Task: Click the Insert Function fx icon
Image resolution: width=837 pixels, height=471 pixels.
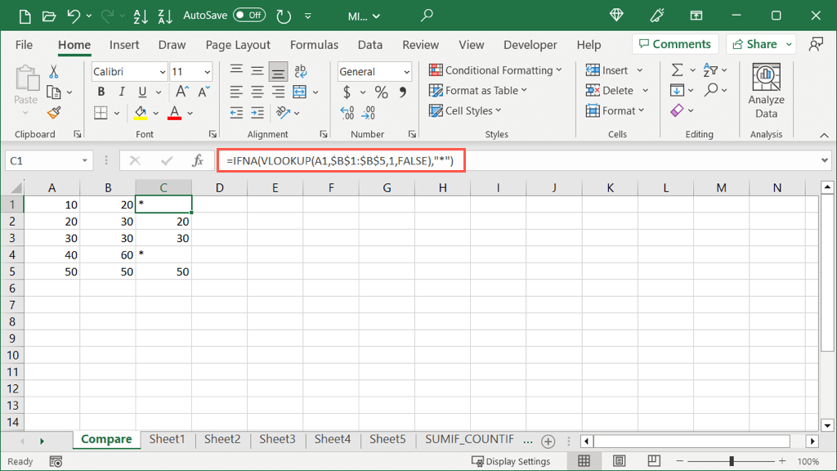Action: pyautogui.click(x=197, y=161)
